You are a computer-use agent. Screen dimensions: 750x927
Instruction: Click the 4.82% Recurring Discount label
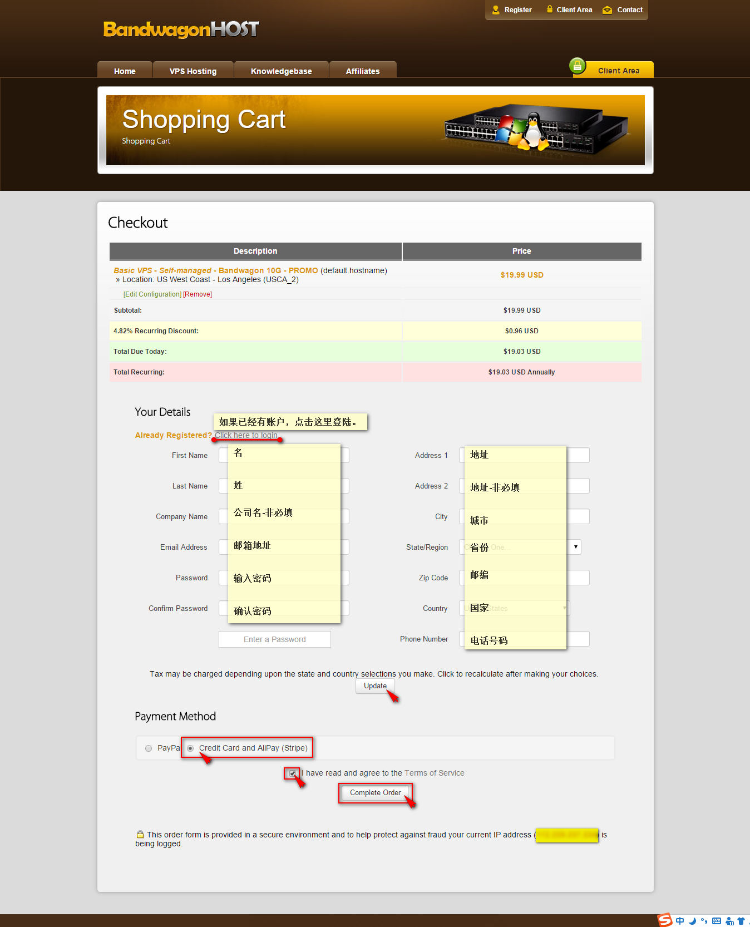coord(156,331)
